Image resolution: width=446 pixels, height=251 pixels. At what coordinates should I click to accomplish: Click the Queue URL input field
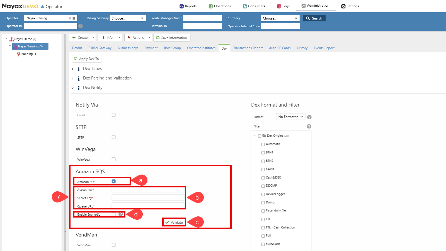pos(148,206)
